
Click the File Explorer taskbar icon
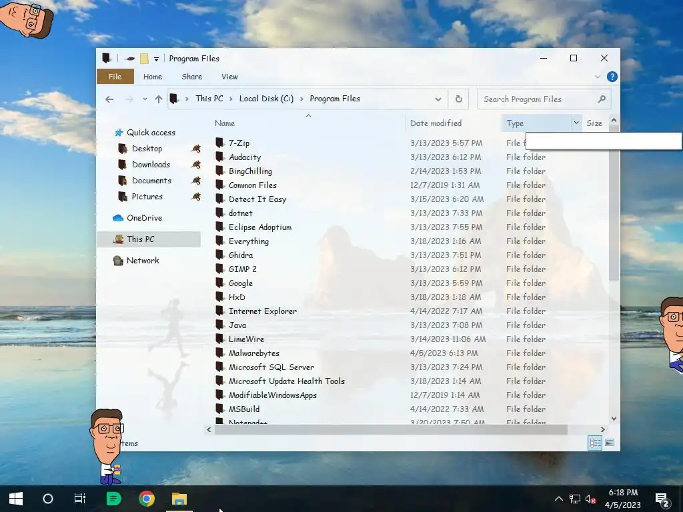179,499
